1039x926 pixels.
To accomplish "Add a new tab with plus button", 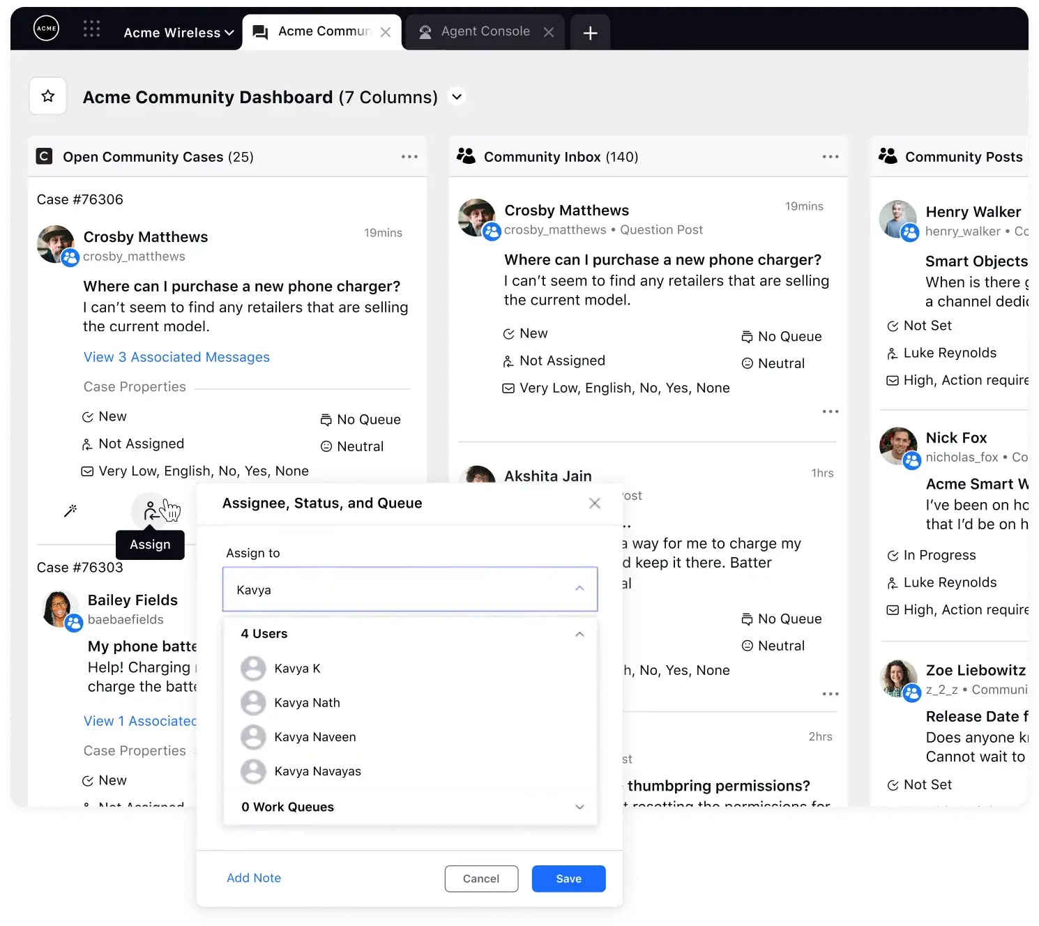I will 590,33.
